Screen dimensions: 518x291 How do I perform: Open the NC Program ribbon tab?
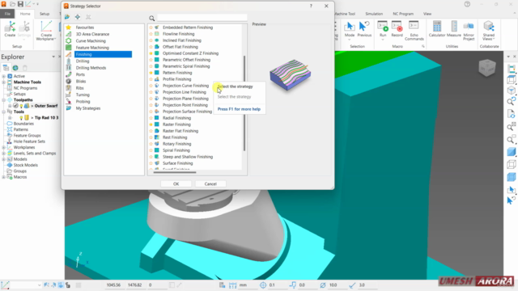click(x=403, y=14)
